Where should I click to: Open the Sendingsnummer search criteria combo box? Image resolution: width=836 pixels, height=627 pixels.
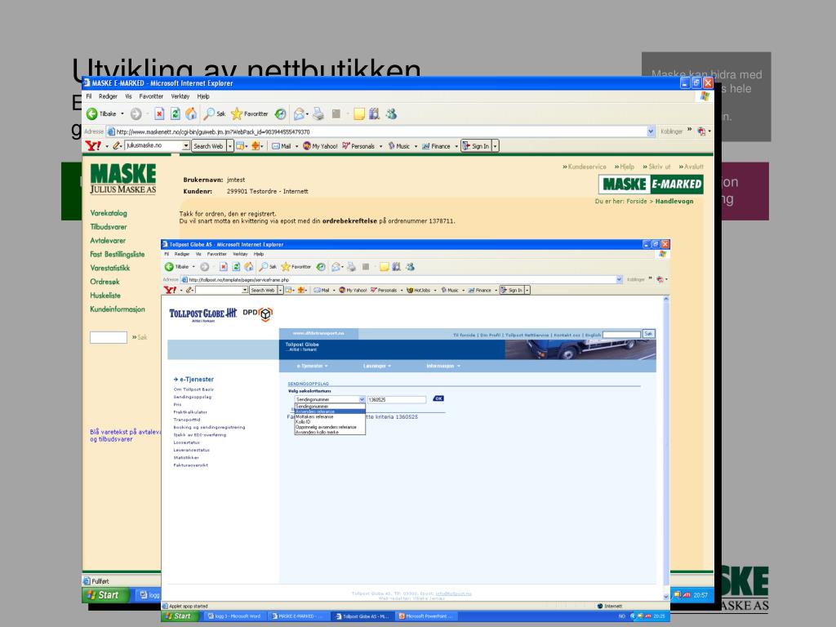pos(330,399)
